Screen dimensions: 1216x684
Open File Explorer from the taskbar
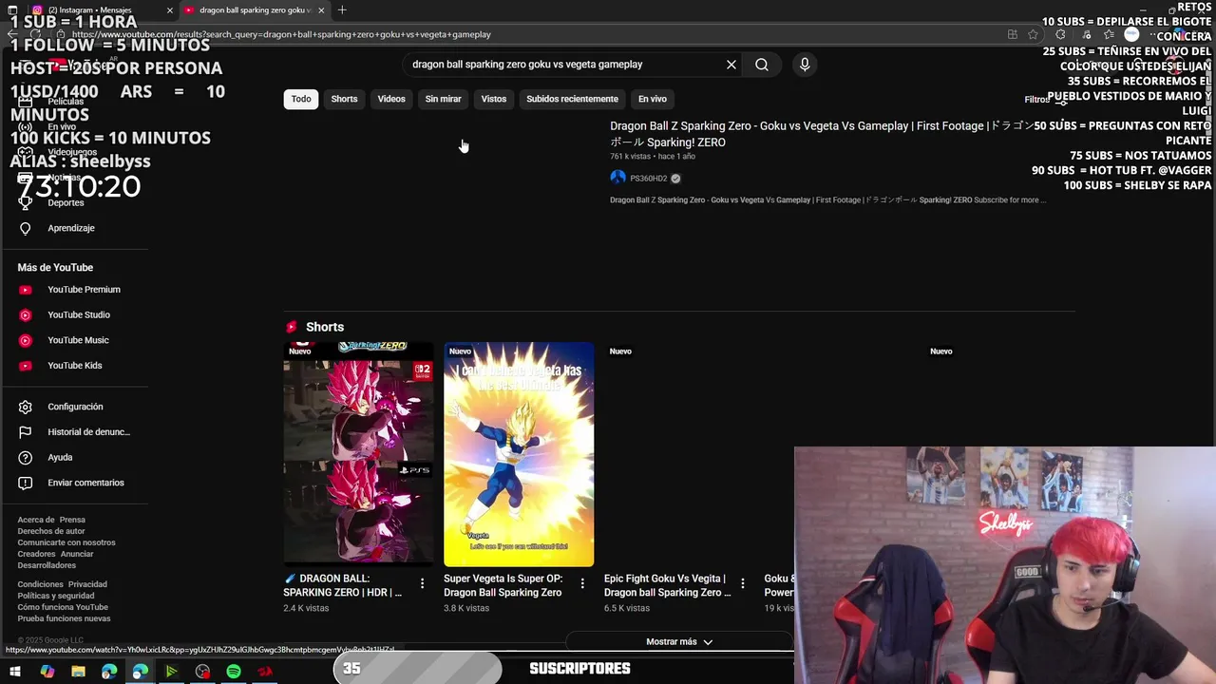point(78,672)
